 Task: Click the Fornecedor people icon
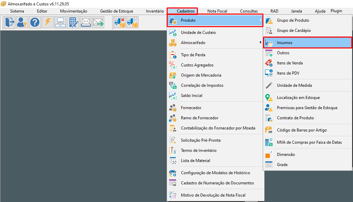[173, 108]
